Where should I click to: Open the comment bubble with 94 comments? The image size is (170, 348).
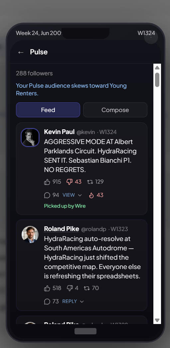click(47, 195)
